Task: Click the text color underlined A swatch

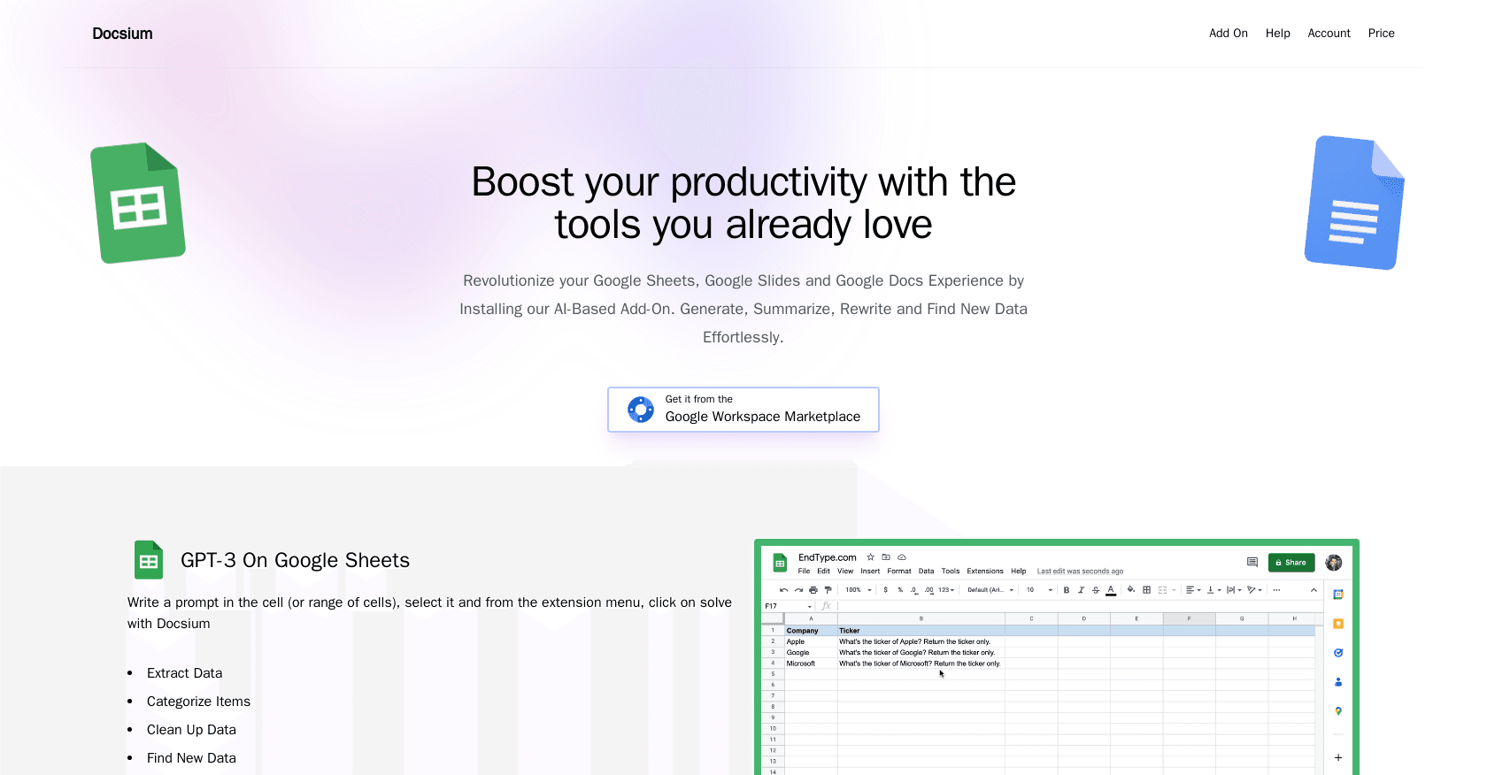Action: pyautogui.click(x=1111, y=590)
